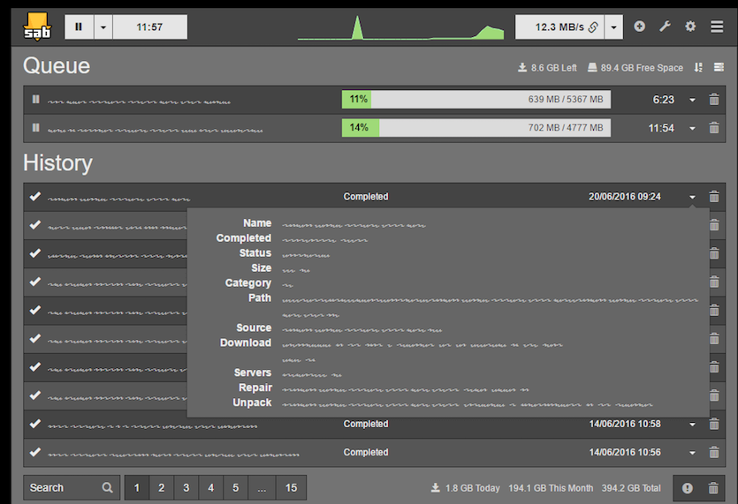Click the 1.8 GB Today statistic
The height and width of the screenshot is (504, 738).
466,488
